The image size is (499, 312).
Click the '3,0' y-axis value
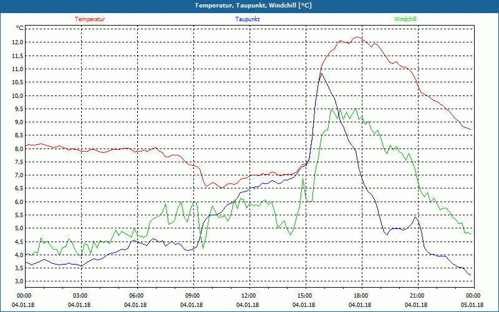[x=19, y=281]
